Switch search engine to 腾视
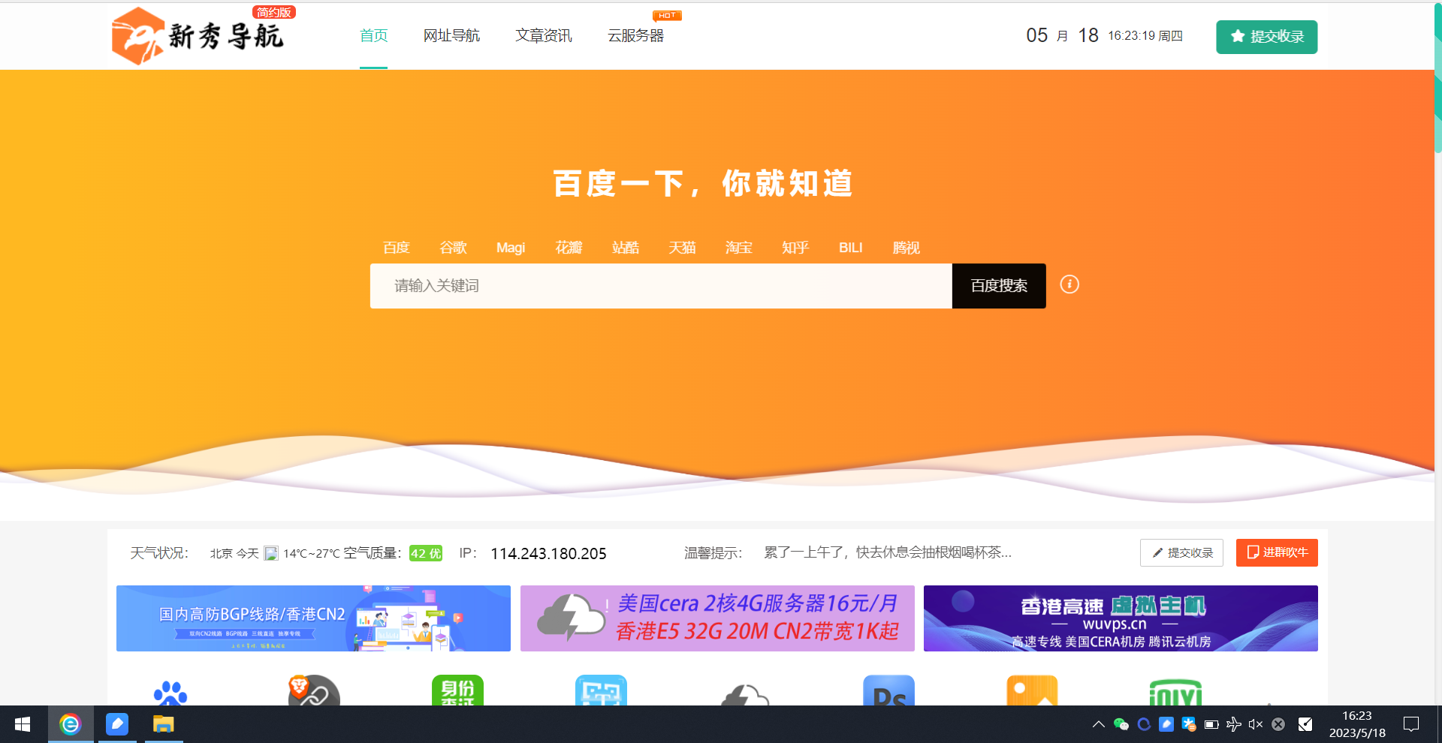This screenshot has width=1442, height=743. (x=906, y=248)
